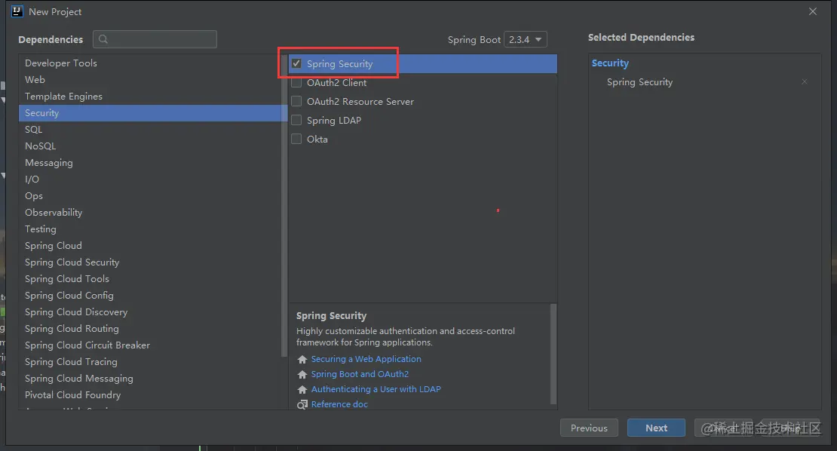Viewport: 837px width, 451px height.
Task: Click the Previous button
Action: pyautogui.click(x=589, y=428)
